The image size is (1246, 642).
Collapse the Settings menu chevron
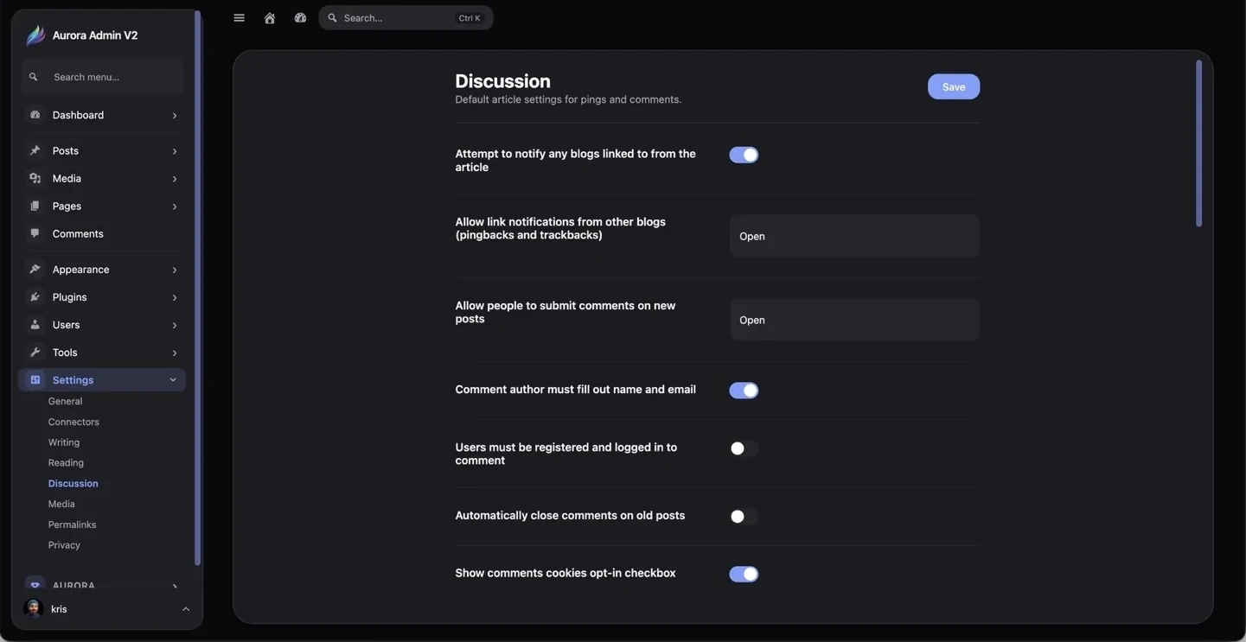pyautogui.click(x=173, y=380)
